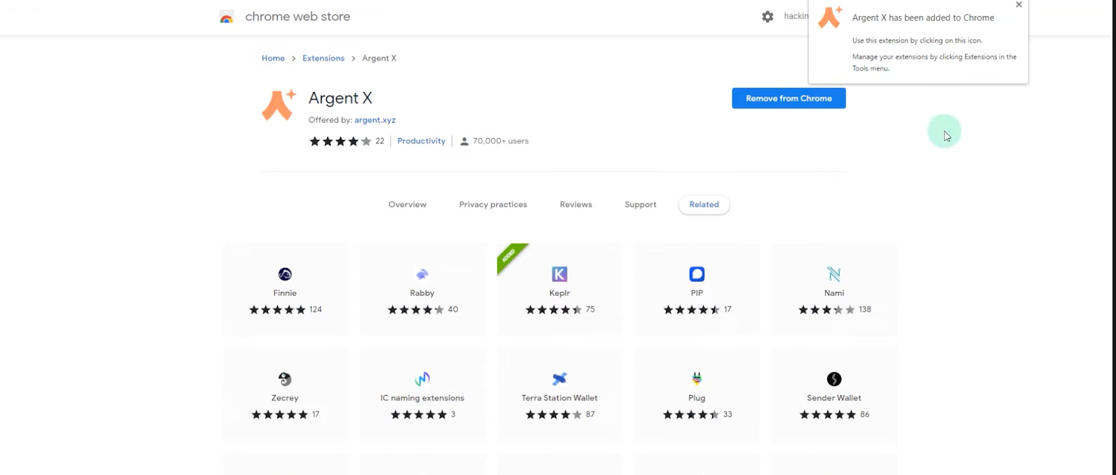Click the Keplr extension icon

[x=559, y=274]
